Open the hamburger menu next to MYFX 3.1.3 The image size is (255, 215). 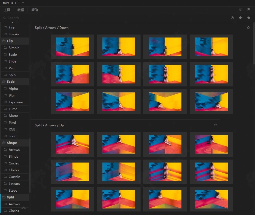tap(23, 3)
